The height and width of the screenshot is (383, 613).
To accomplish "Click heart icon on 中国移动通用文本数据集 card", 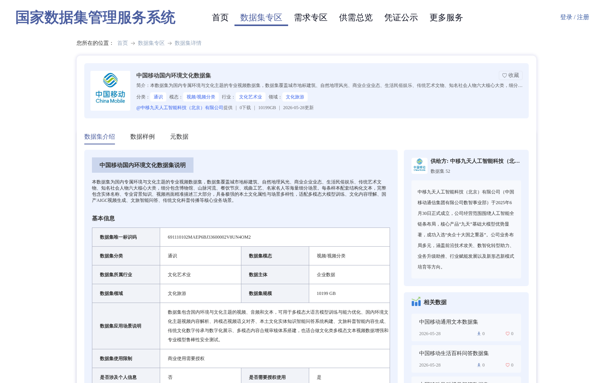I will coord(507,334).
